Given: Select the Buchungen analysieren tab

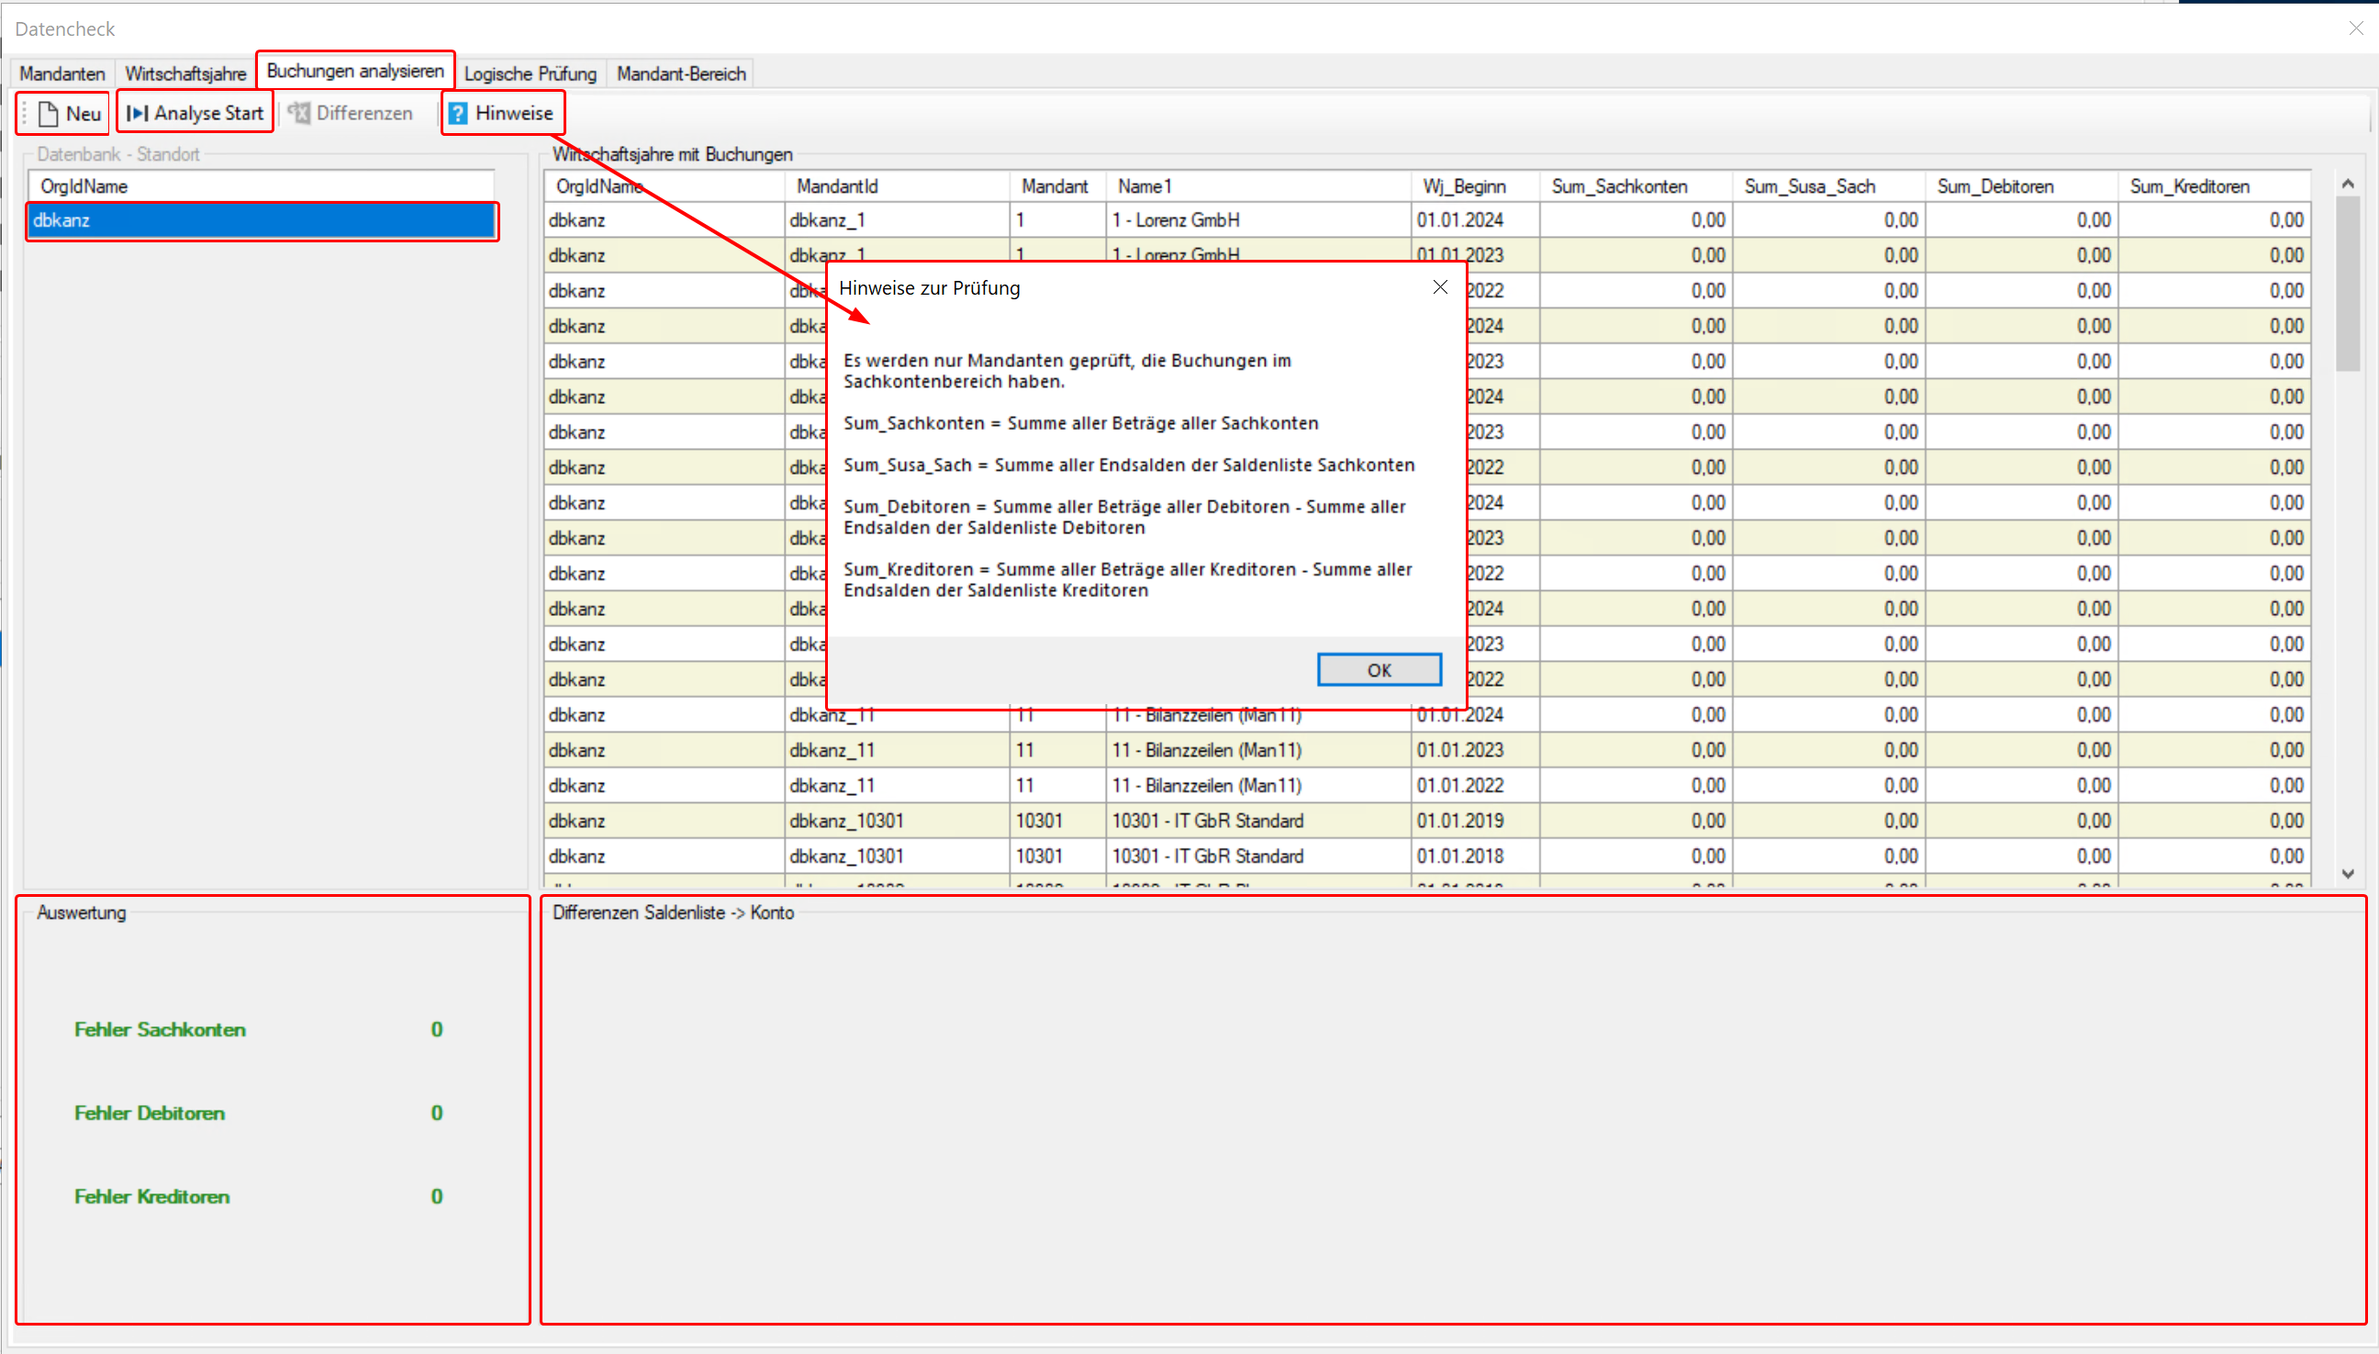Looking at the screenshot, I should point(355,71).
